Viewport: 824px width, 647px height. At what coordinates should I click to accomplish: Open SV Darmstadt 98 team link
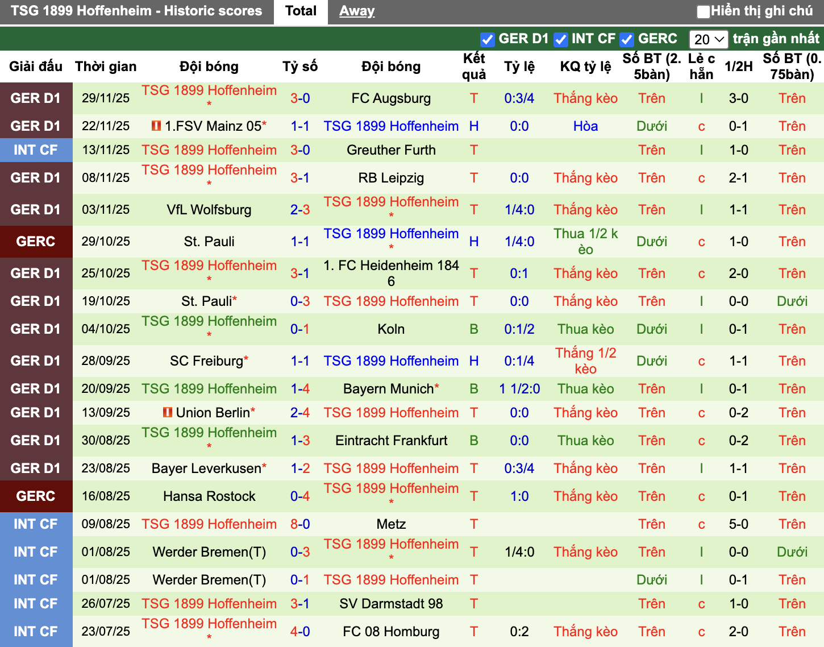tap(391, 604)
